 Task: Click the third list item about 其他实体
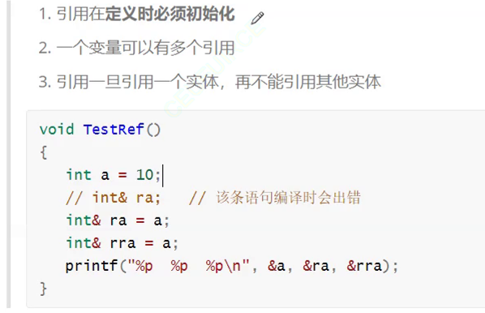coord(210,82)
